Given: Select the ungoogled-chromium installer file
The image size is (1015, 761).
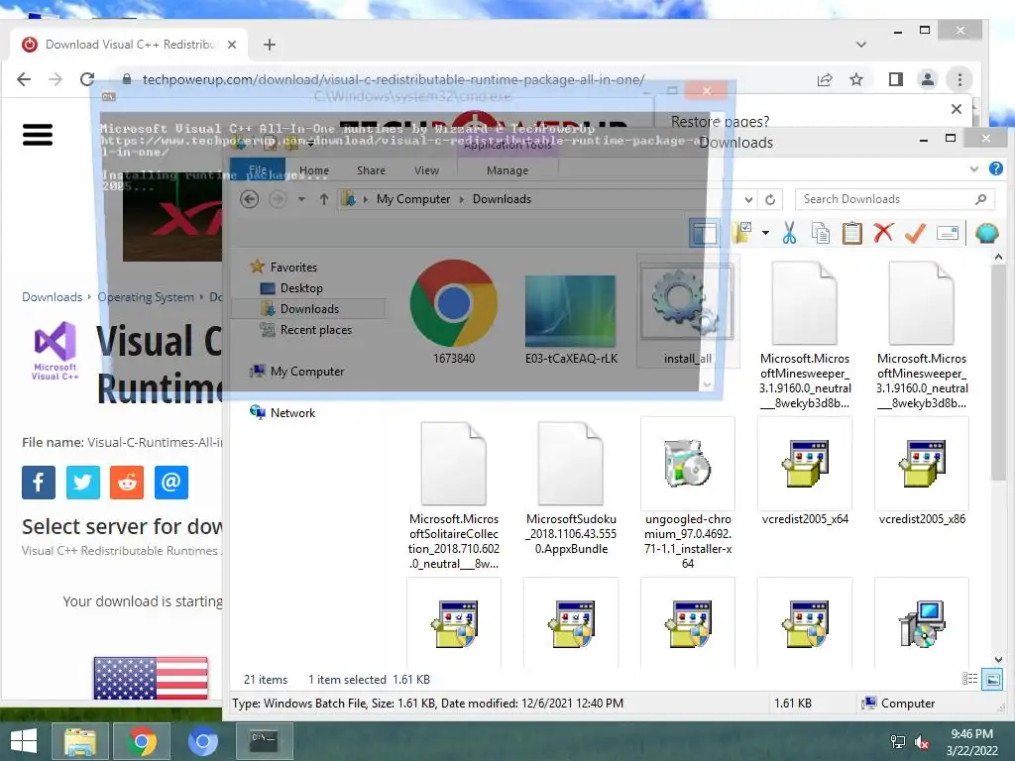Looking at the screenshot, I should (688, 495).
